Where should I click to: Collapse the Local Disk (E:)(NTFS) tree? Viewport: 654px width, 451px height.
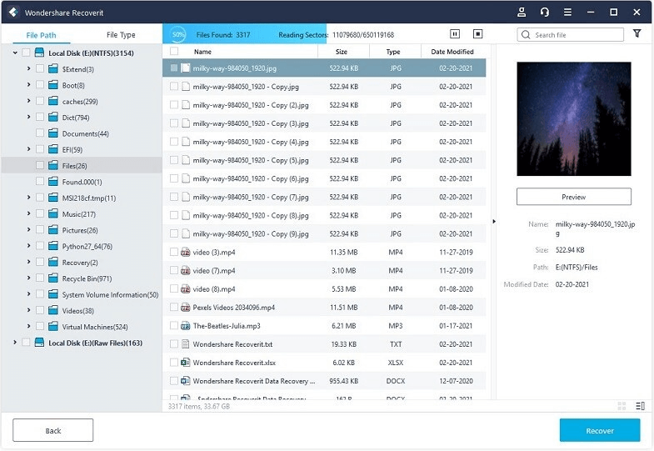pyautogui.click(x=15, y=53)
